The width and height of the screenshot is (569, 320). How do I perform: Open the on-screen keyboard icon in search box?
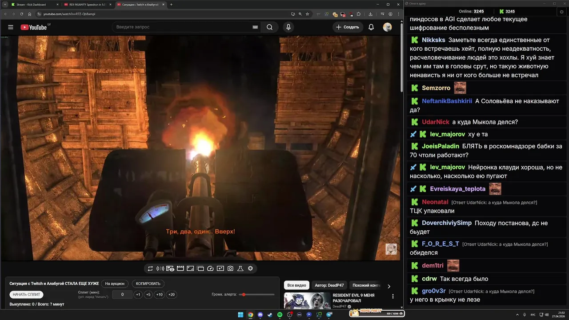click(255, 27)
